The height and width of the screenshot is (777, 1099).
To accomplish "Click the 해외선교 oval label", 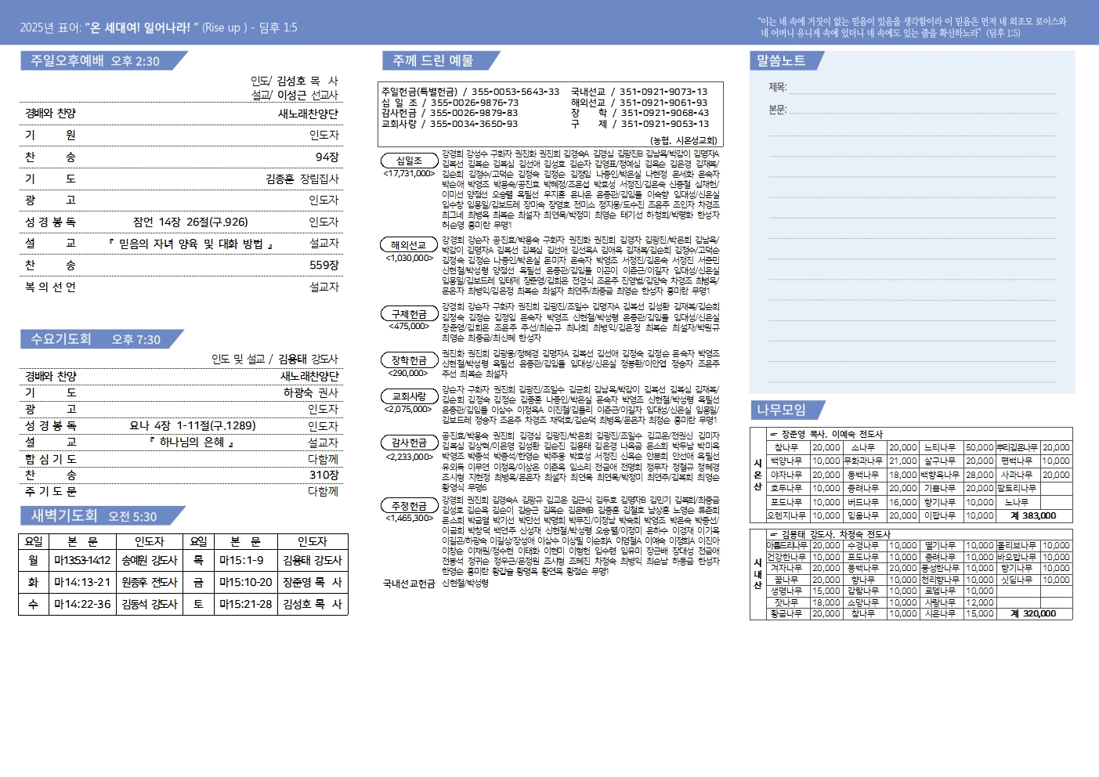I will pos(409,245).
